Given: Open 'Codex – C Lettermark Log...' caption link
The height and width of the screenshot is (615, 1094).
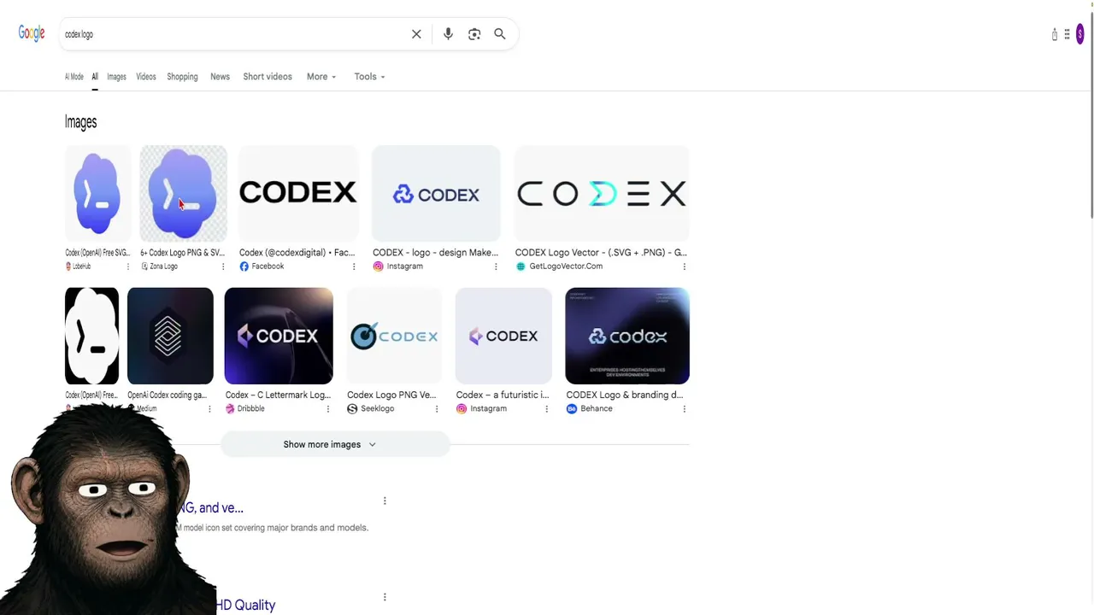Looking at the screenshot, I should click(x=278, y=395).
